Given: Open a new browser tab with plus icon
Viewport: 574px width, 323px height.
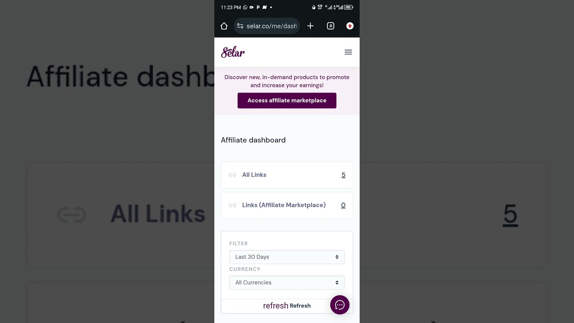Looking at the screenshot, I should coord(310,26).
